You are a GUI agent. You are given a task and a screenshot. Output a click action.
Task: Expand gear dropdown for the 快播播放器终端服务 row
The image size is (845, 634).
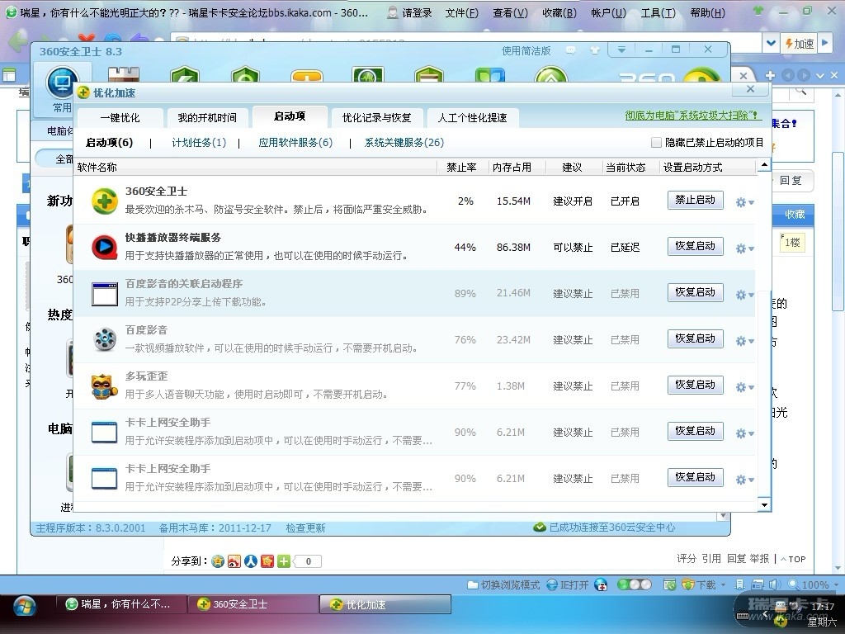point(744,248)
